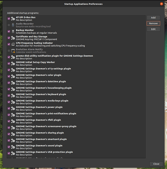Click the Audio Recorder microphone icon
The height and width of the screenshot is (169, 167).
pos(13,25)
